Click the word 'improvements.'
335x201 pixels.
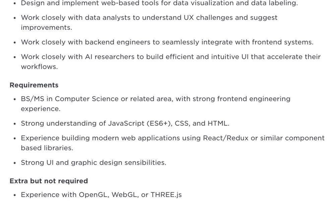[46, 27]
